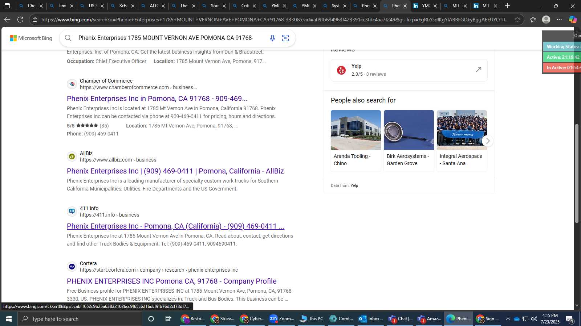
Task: Click the https://www.allbiz.com › business URL
Action: (x=118, y=160)
